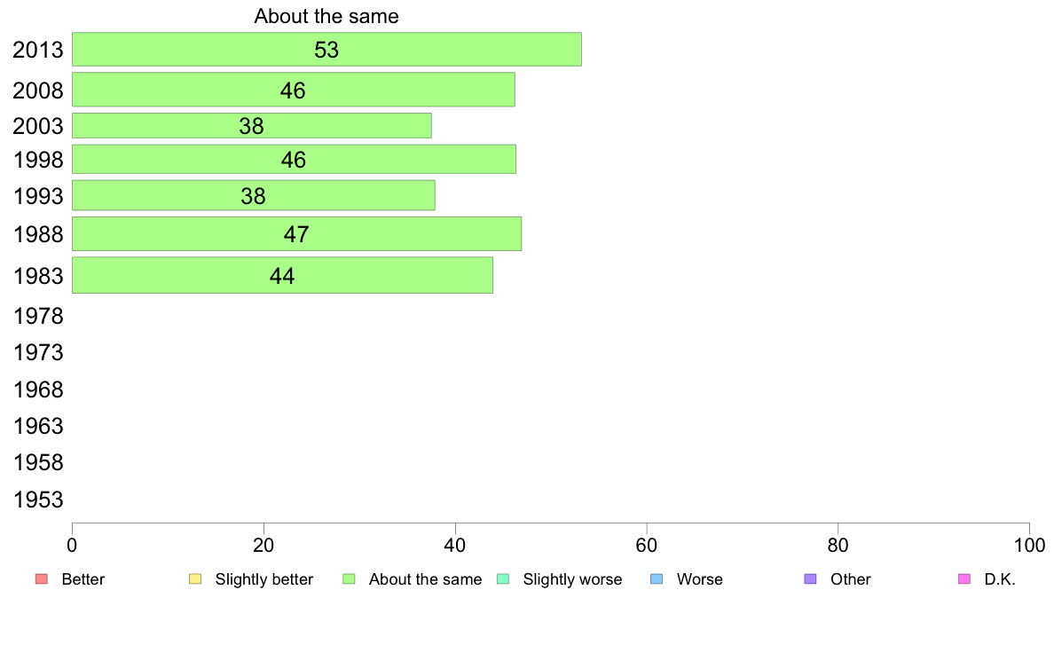The image size is (1054, 653).
Task: Select the 2013 bar showing 53
Action: click(x=326, y=50)
